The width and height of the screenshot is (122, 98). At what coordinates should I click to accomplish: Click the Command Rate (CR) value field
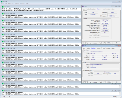(x=105, y=32)
